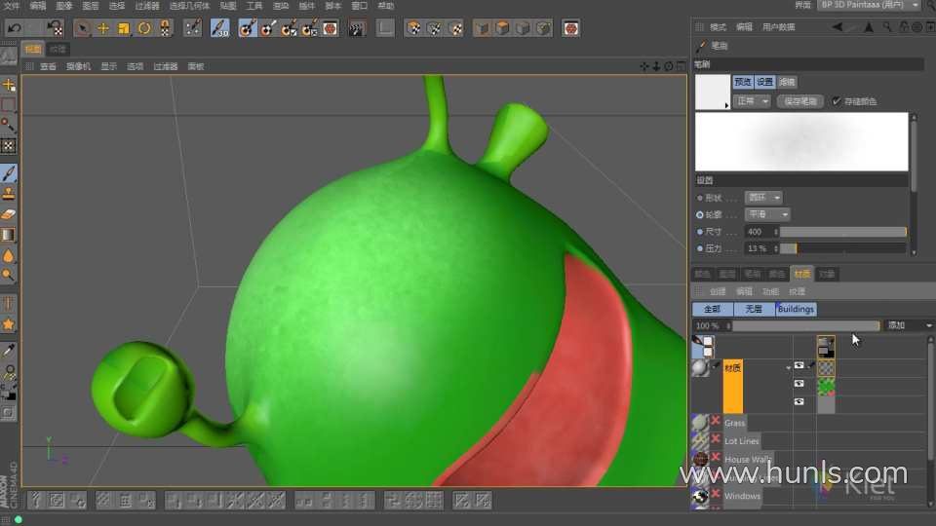This screenshot has width=936, height=526.
Task: Select the Move tool in the top toolbar
Action: [103, 28]
